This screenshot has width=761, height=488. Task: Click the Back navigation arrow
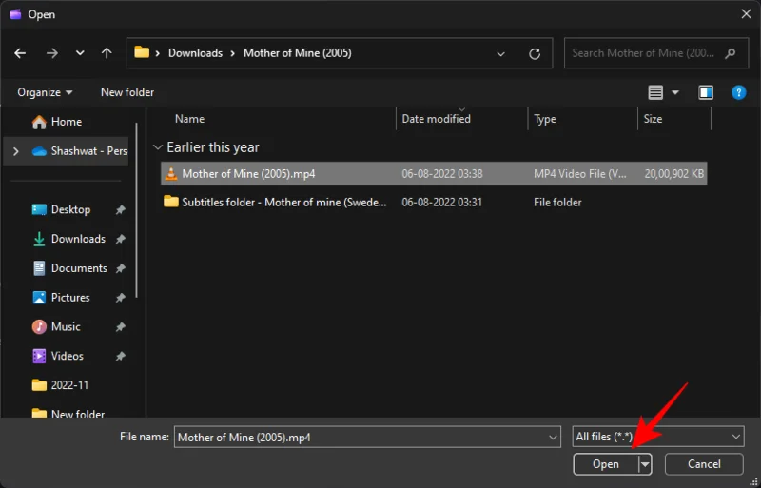pyautogui.click(x=21, y=53)
